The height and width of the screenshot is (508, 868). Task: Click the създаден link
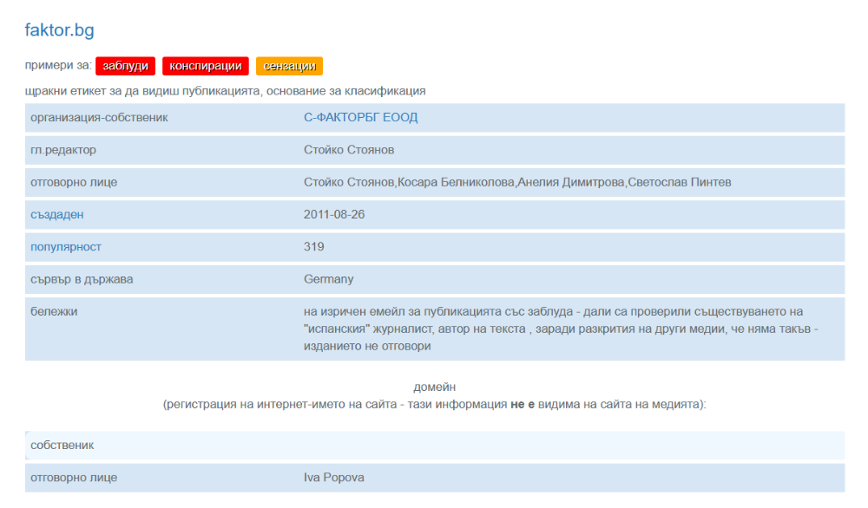(57, 214)
